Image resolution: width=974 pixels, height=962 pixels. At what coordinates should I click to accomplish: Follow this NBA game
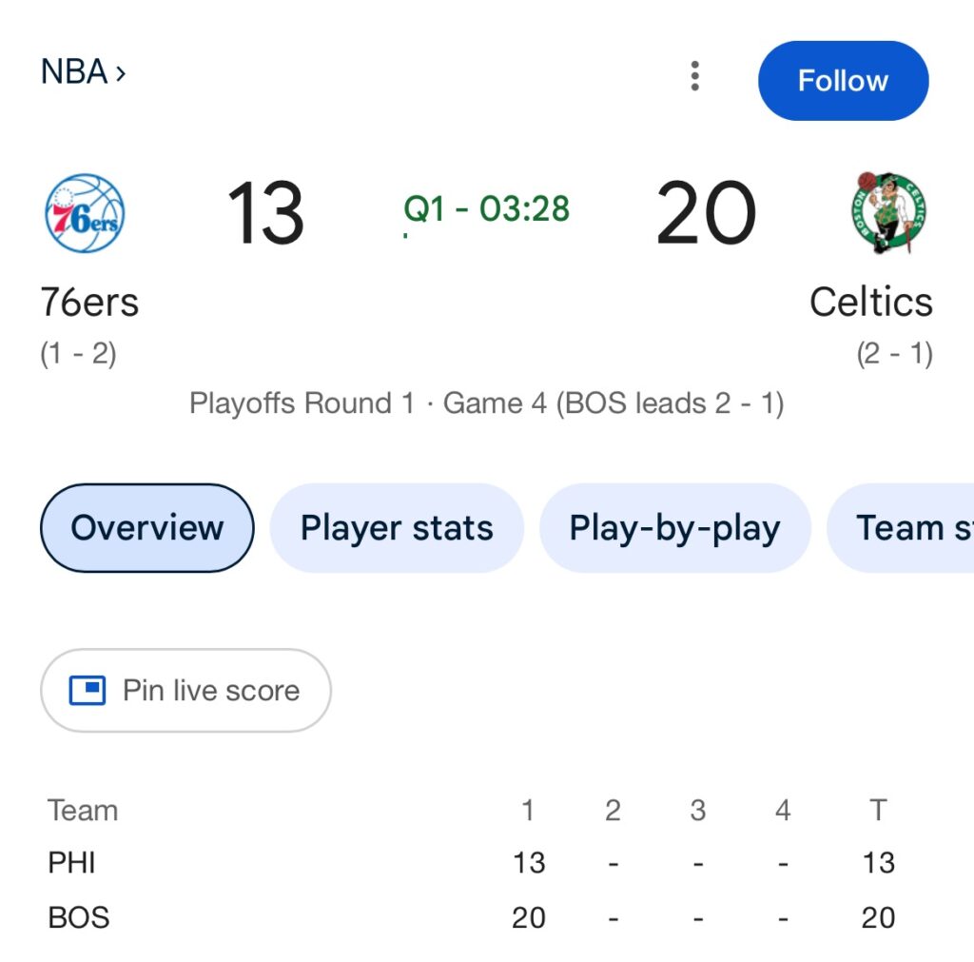[843, 81]
